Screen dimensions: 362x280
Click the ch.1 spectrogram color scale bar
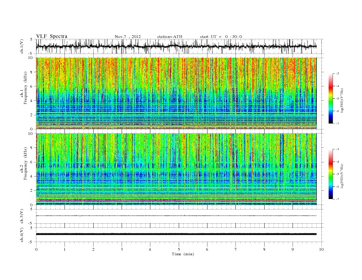point(330,99)
